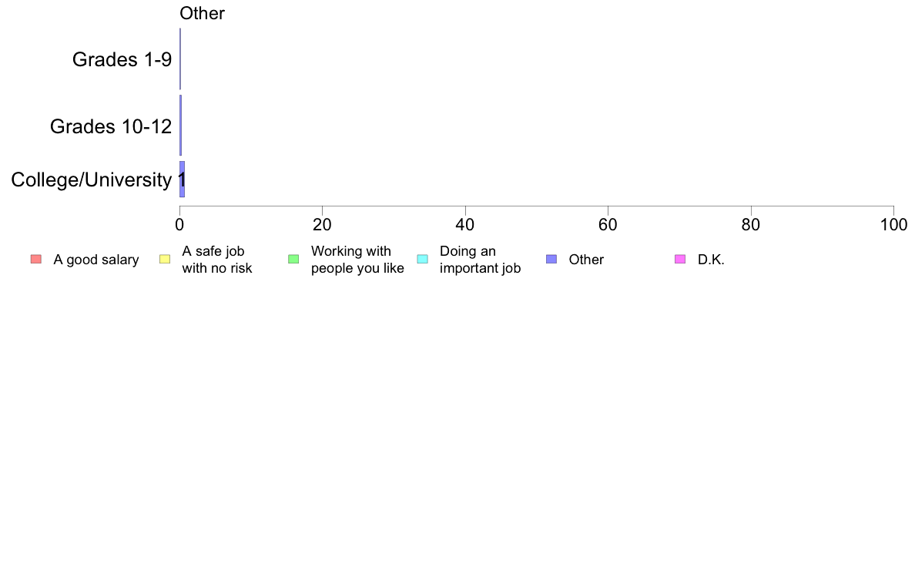915x567 pixels.
Task: Select the Grades 10-12 axis label
Action: (x=111, y=126)
